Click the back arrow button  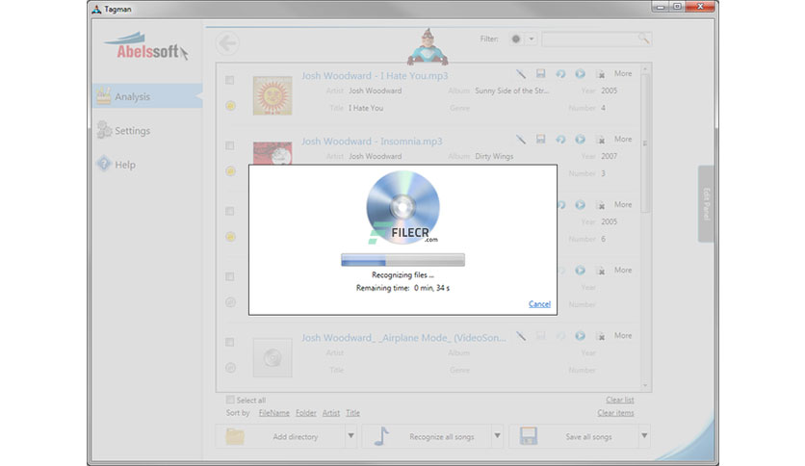227,43
